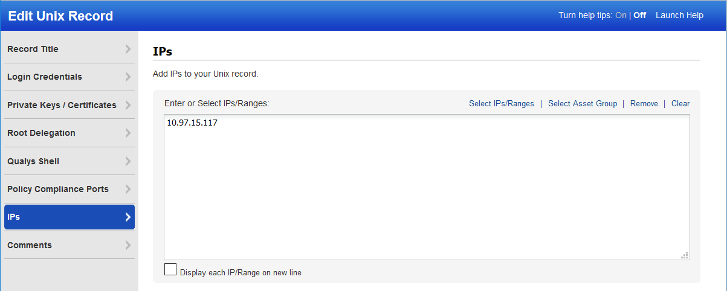The height and width of the screenshot is (291, 727).
Task: Expand Policy Compliance Ports chevron arrow
Action: click(128, 189)
